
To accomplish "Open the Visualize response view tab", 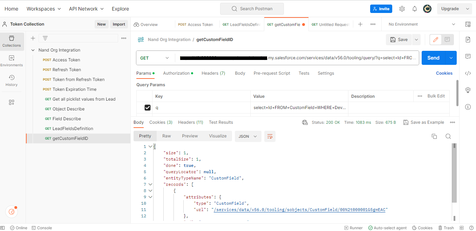I will pyautogui.click(x=218, y=136).
